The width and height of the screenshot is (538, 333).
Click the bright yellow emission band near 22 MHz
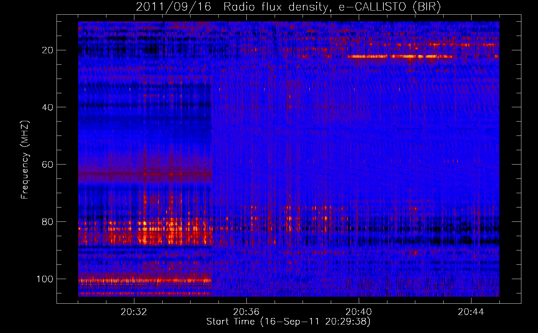(x=400, y=56)
